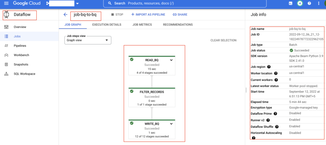
Task: Grab the panel splitter handle beside Job info
Action: click(246, 90)
